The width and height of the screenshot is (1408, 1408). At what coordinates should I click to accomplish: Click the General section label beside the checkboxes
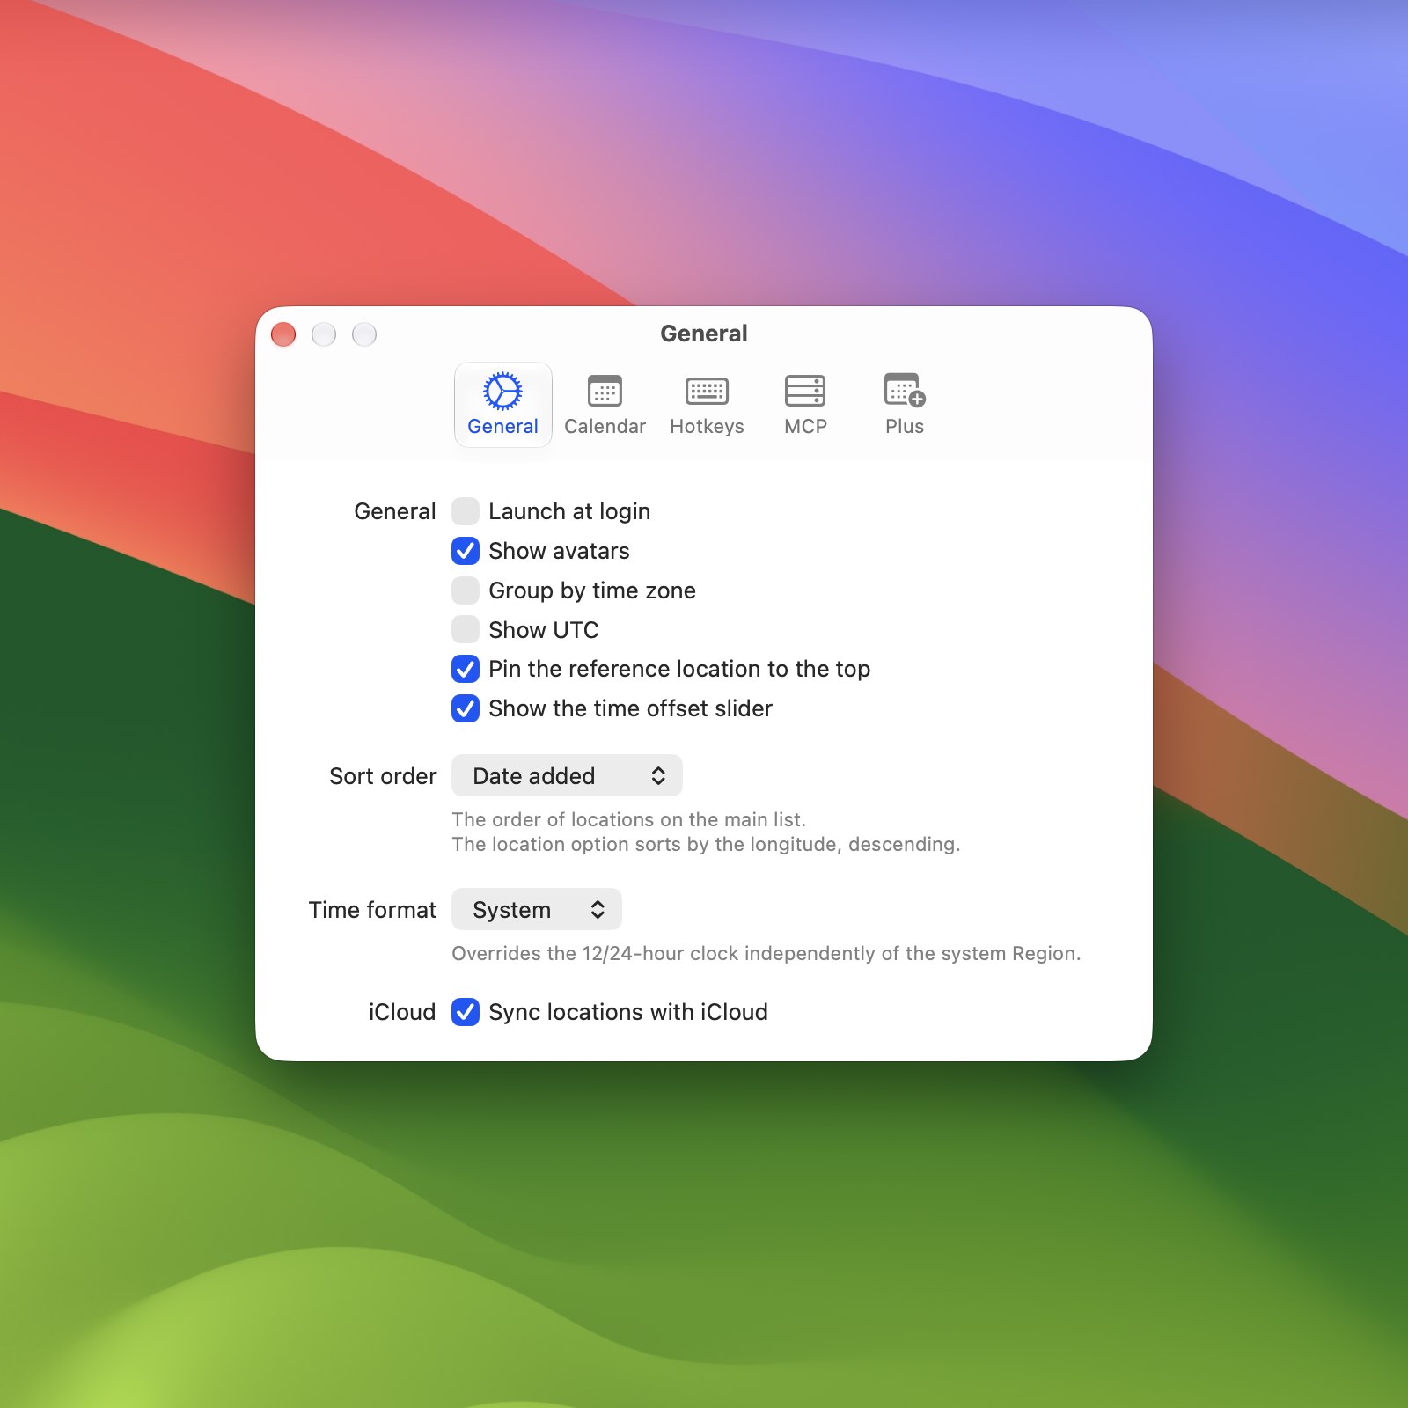click(395, 511)
